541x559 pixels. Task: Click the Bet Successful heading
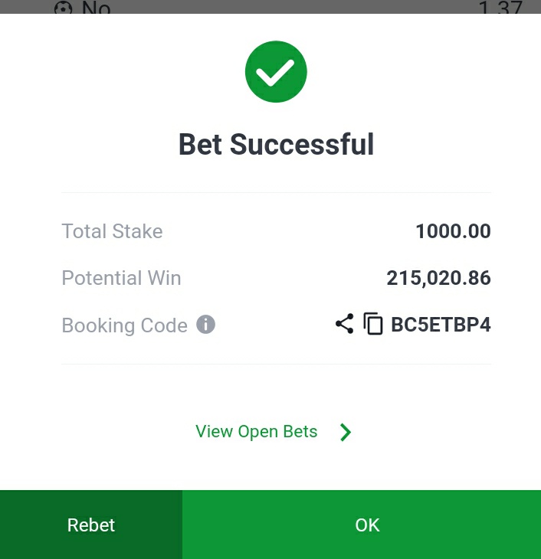[x=276, y=145]
